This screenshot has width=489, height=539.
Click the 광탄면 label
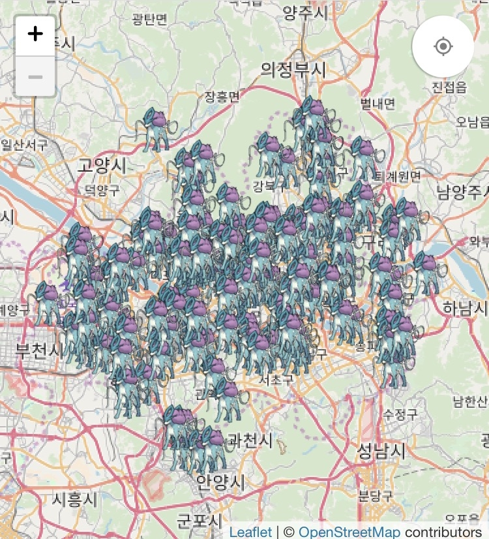click(x=150, y=20)
